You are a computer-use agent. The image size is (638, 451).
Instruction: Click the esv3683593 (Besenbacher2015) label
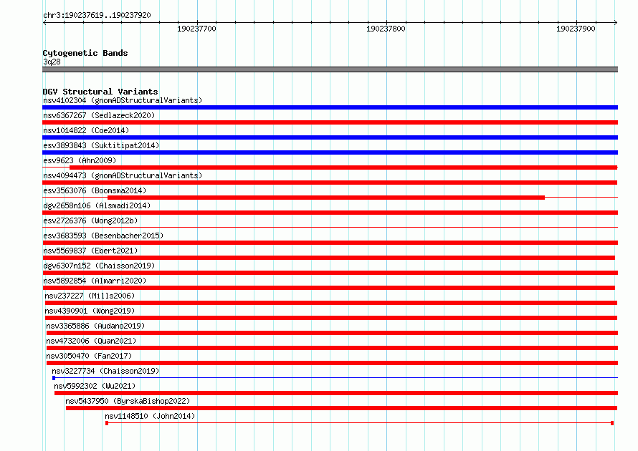103,236
